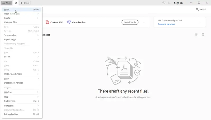Maximize the Acrobat window
Viewport: 211px width, 120px height.
click(x=199, y=3)
